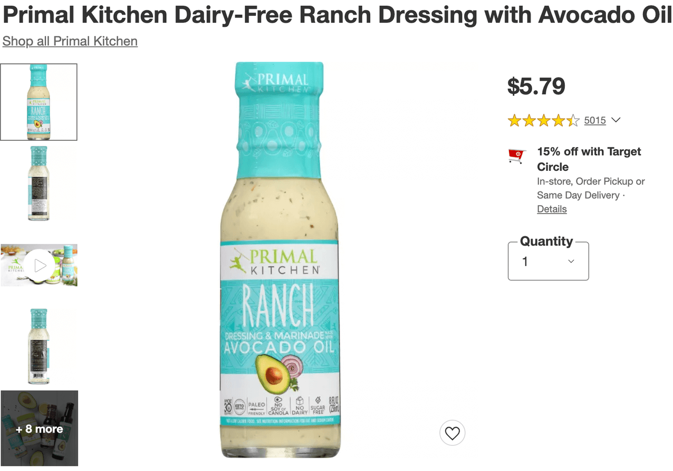The height and width of the screenshot is (471, 673).
Task: Click the Details link for Target Circle offer
Action: point(552,209)
